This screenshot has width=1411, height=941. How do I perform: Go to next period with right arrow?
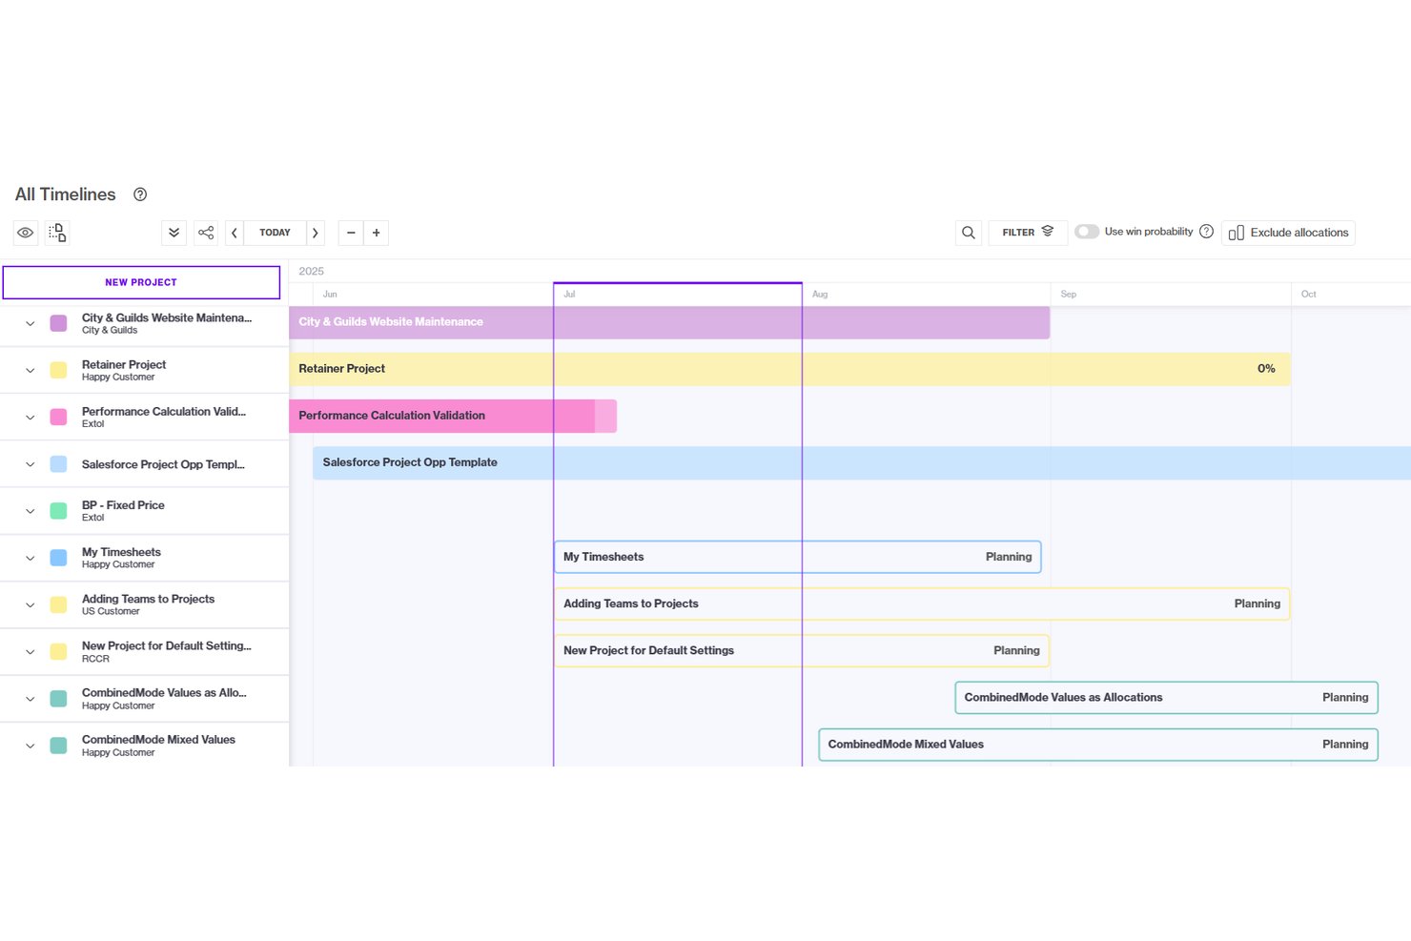[x=316, y=233]
